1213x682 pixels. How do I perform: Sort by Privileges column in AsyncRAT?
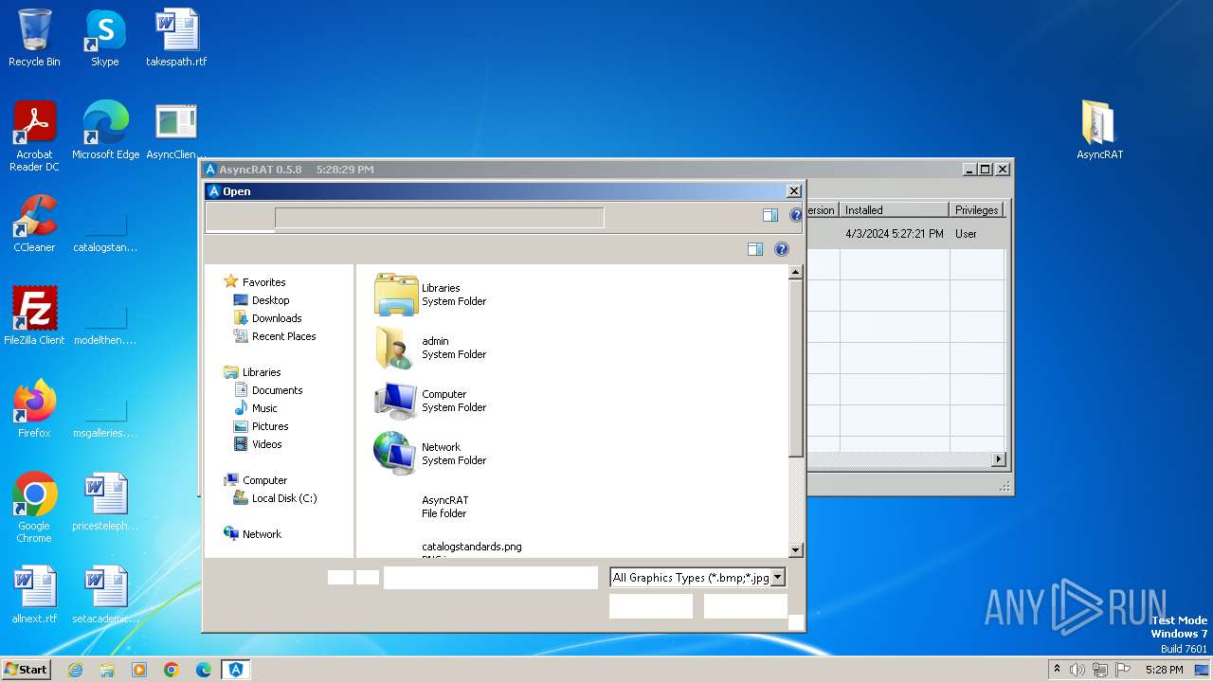tap(976, 210)
